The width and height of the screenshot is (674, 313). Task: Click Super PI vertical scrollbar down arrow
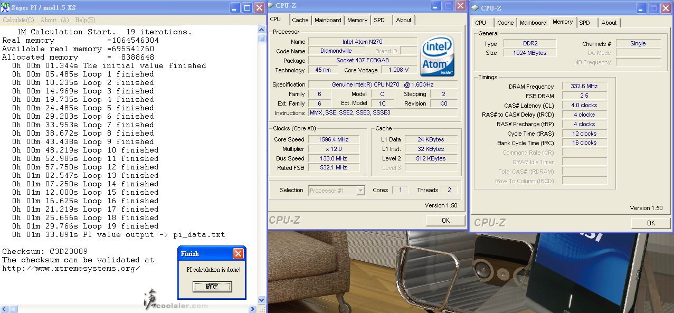(x=261, y=300)
